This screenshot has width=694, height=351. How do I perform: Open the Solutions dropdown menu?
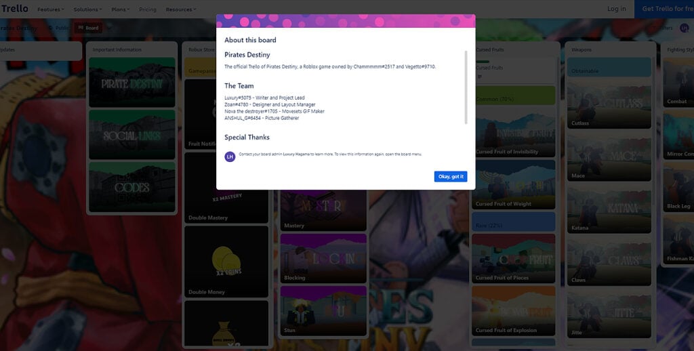click(87, 9)
